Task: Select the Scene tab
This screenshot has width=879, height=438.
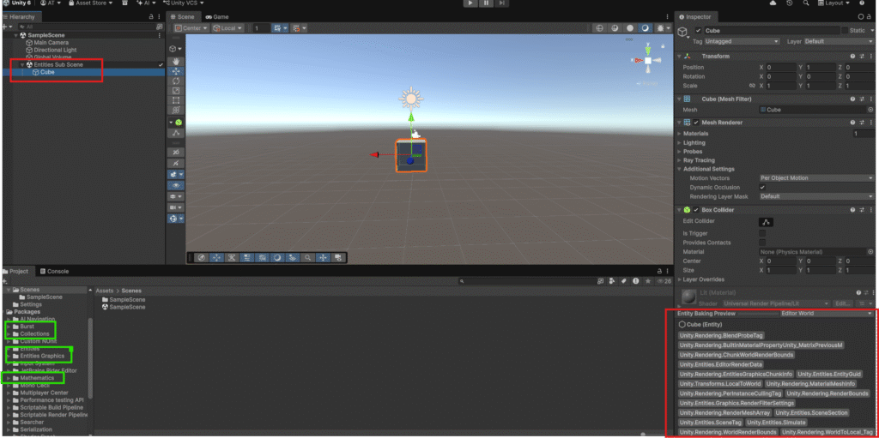Action: (182, 17)
